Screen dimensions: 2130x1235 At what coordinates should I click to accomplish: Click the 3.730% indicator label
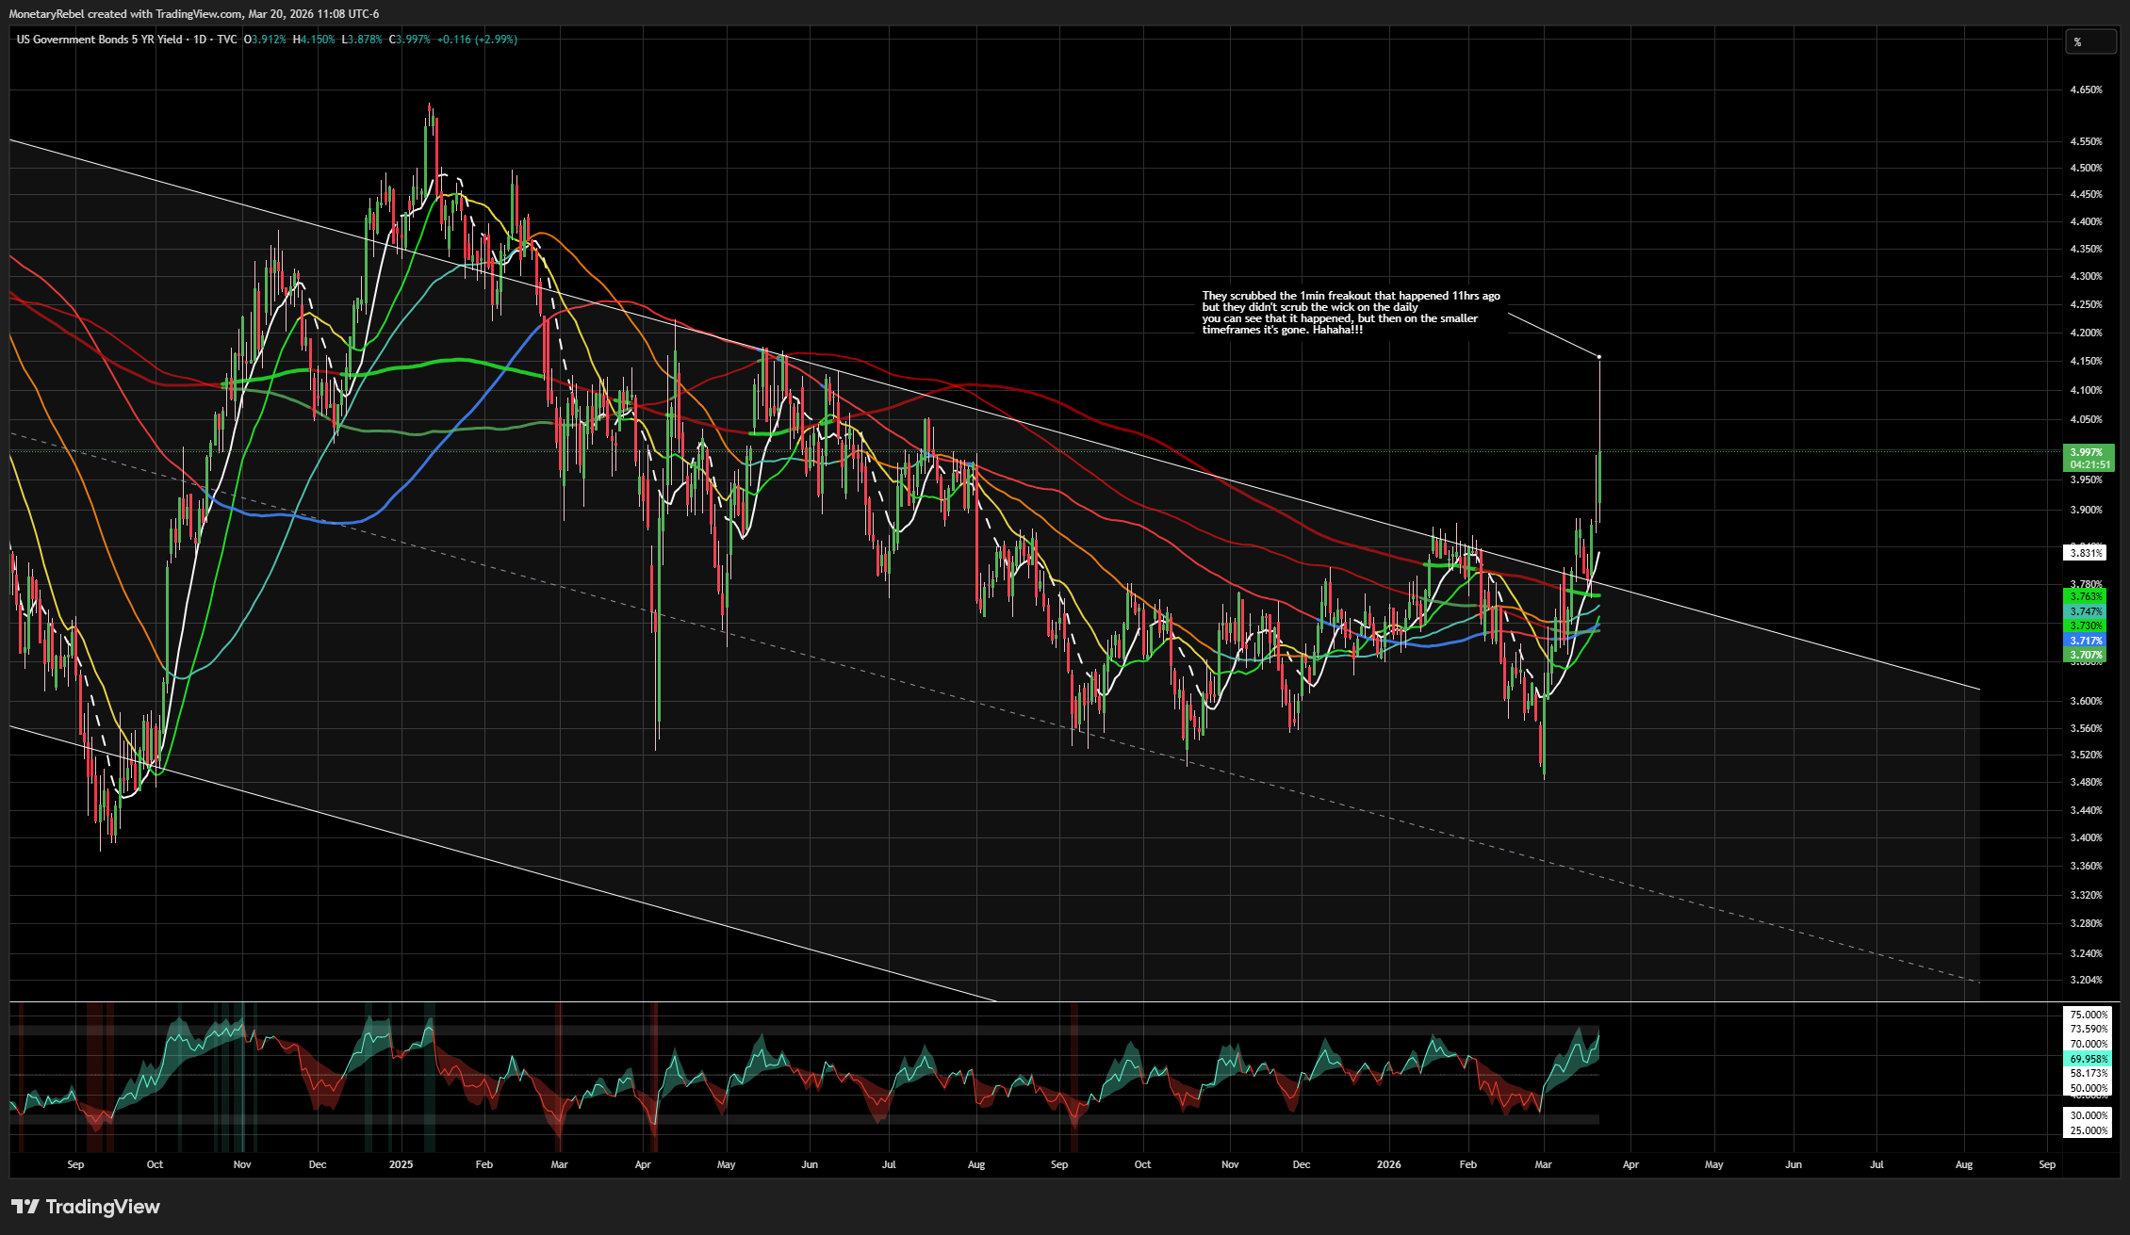click(2086, 626)
